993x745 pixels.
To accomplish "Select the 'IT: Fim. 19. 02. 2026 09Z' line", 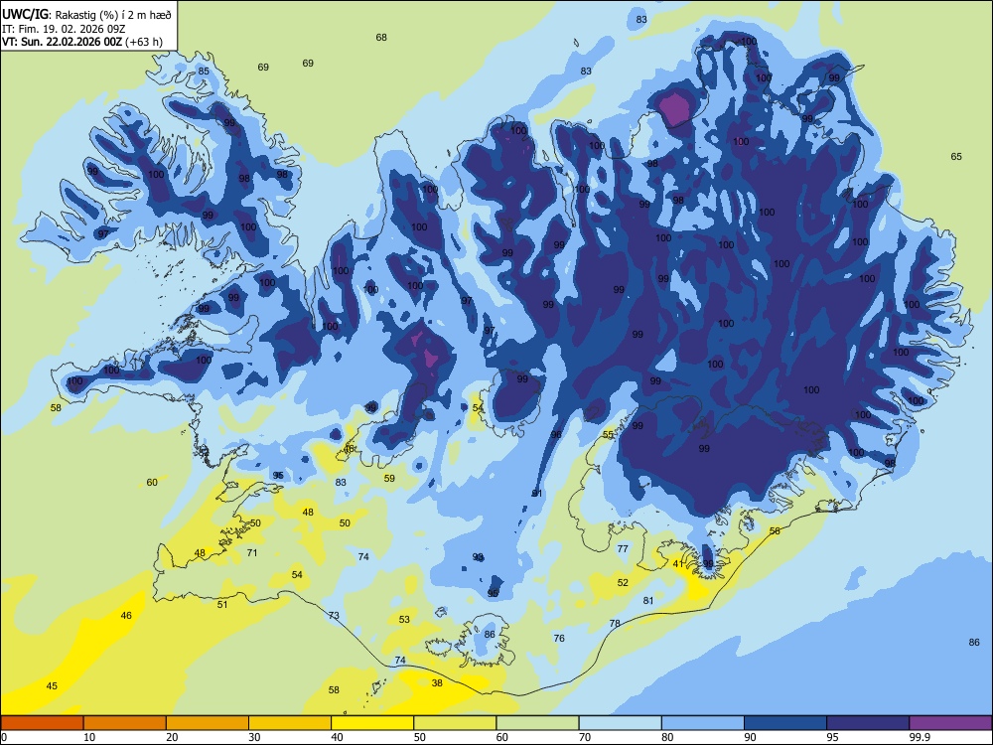I will (64, 29).
